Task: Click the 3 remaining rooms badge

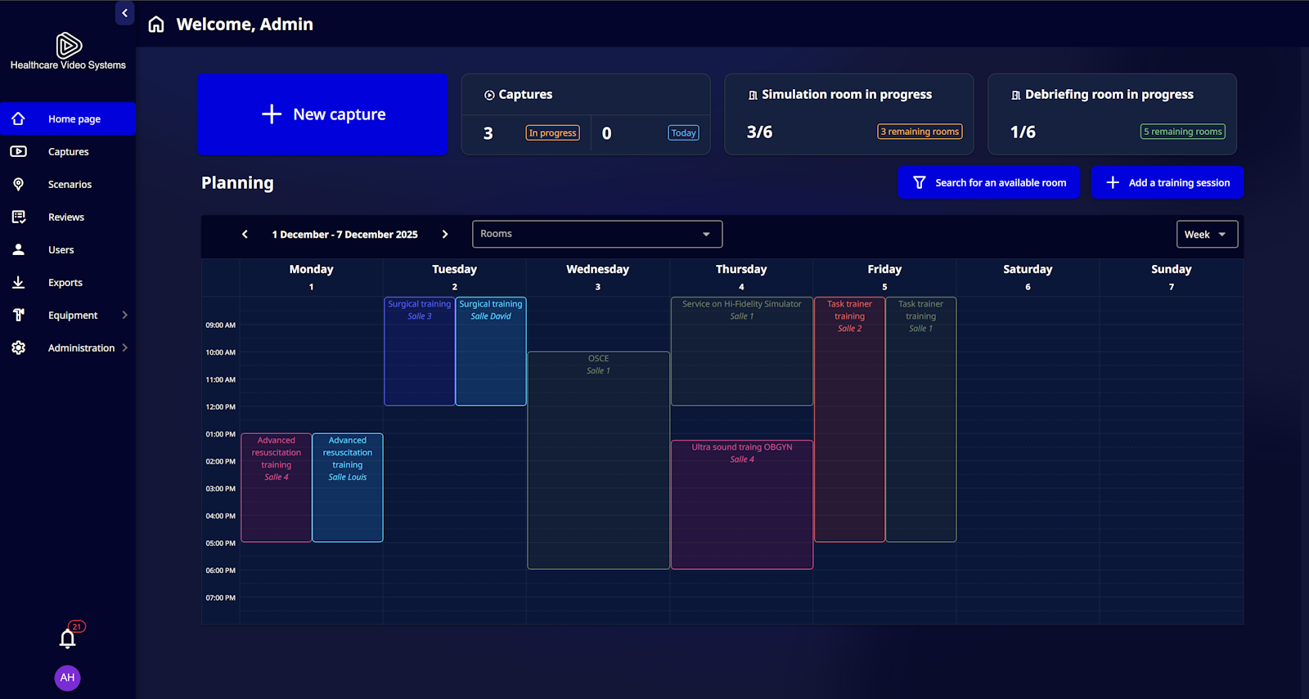Action: 920,132
